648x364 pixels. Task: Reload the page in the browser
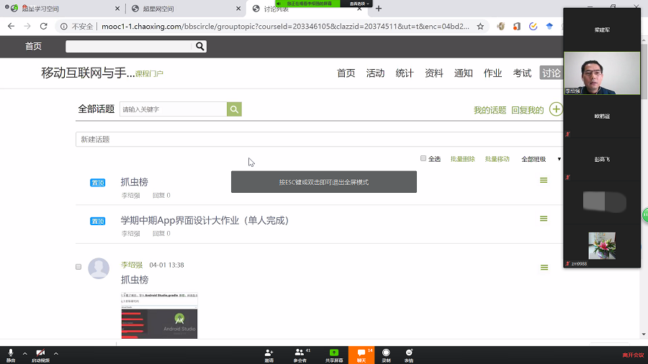click(x=43, y=26)
